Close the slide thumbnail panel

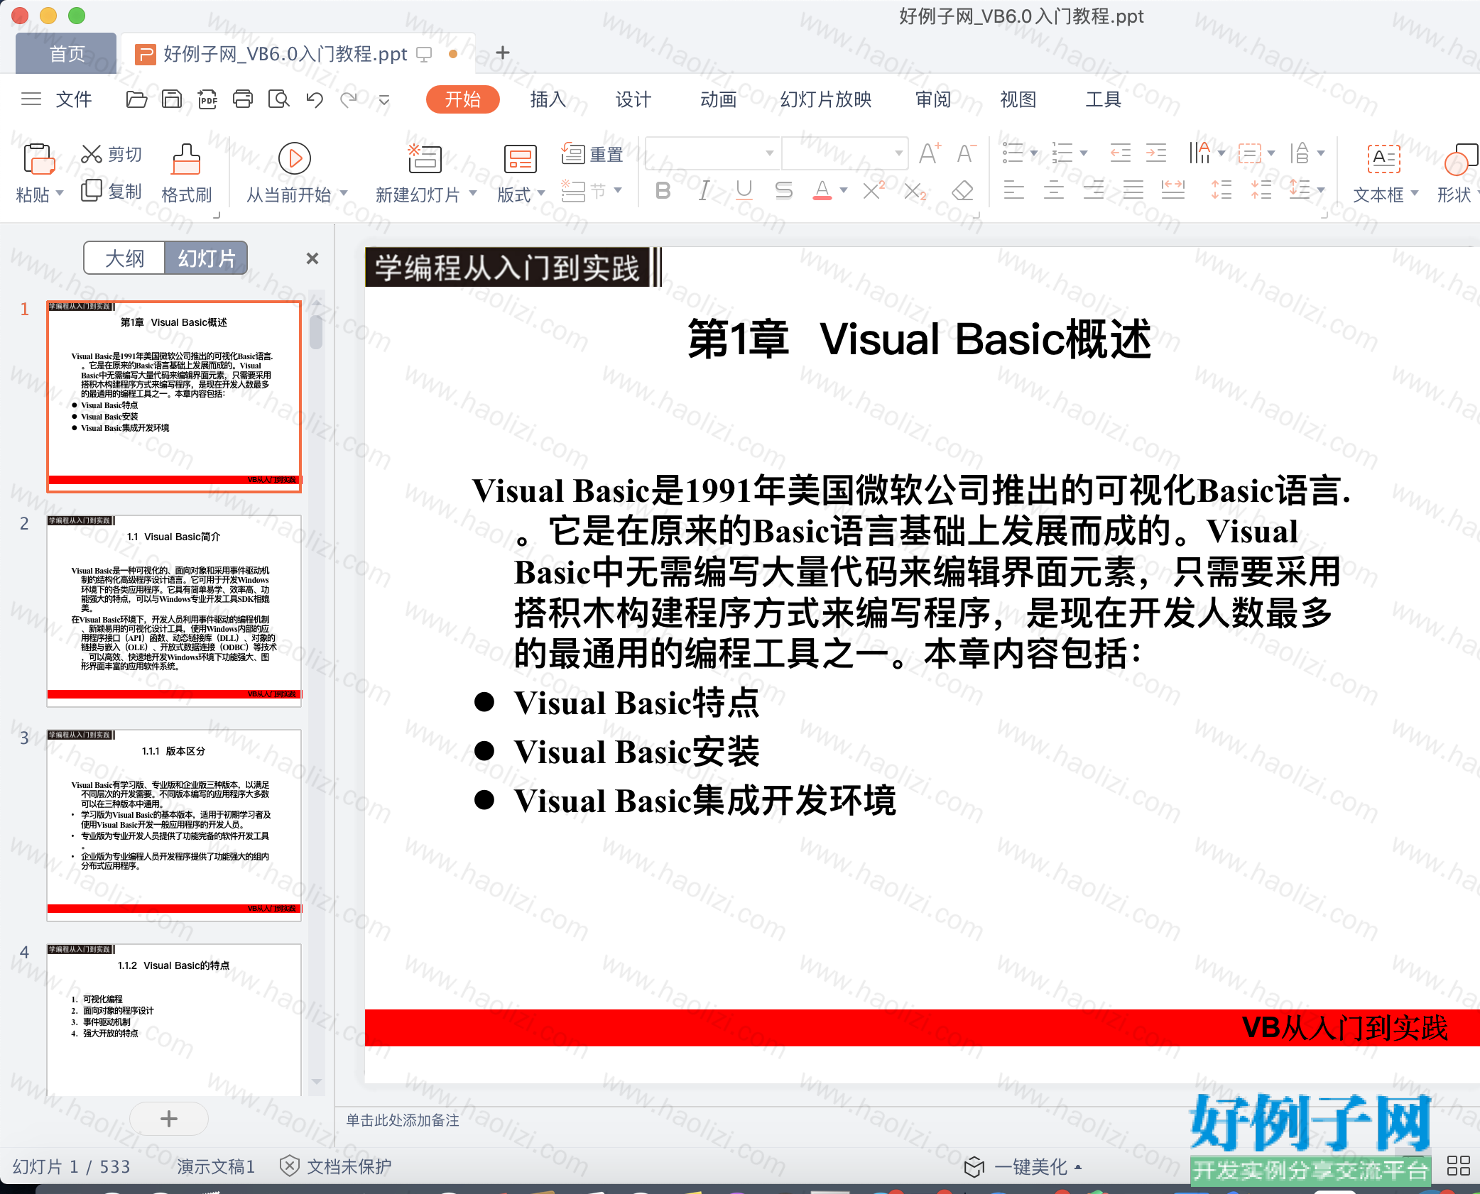312,258
